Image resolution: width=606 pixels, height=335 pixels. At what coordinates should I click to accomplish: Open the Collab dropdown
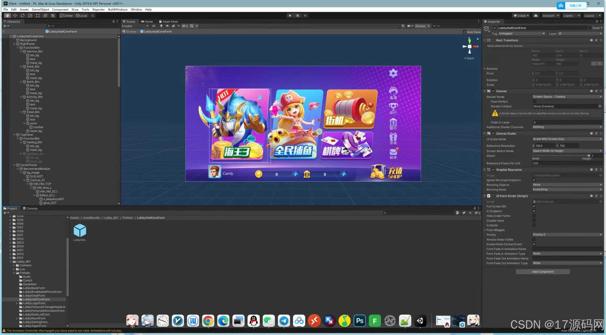coord(521,16)
